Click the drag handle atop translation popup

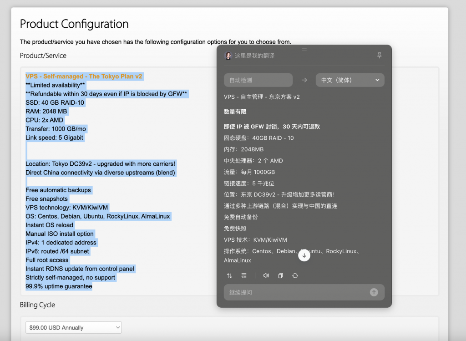(304, 49)
